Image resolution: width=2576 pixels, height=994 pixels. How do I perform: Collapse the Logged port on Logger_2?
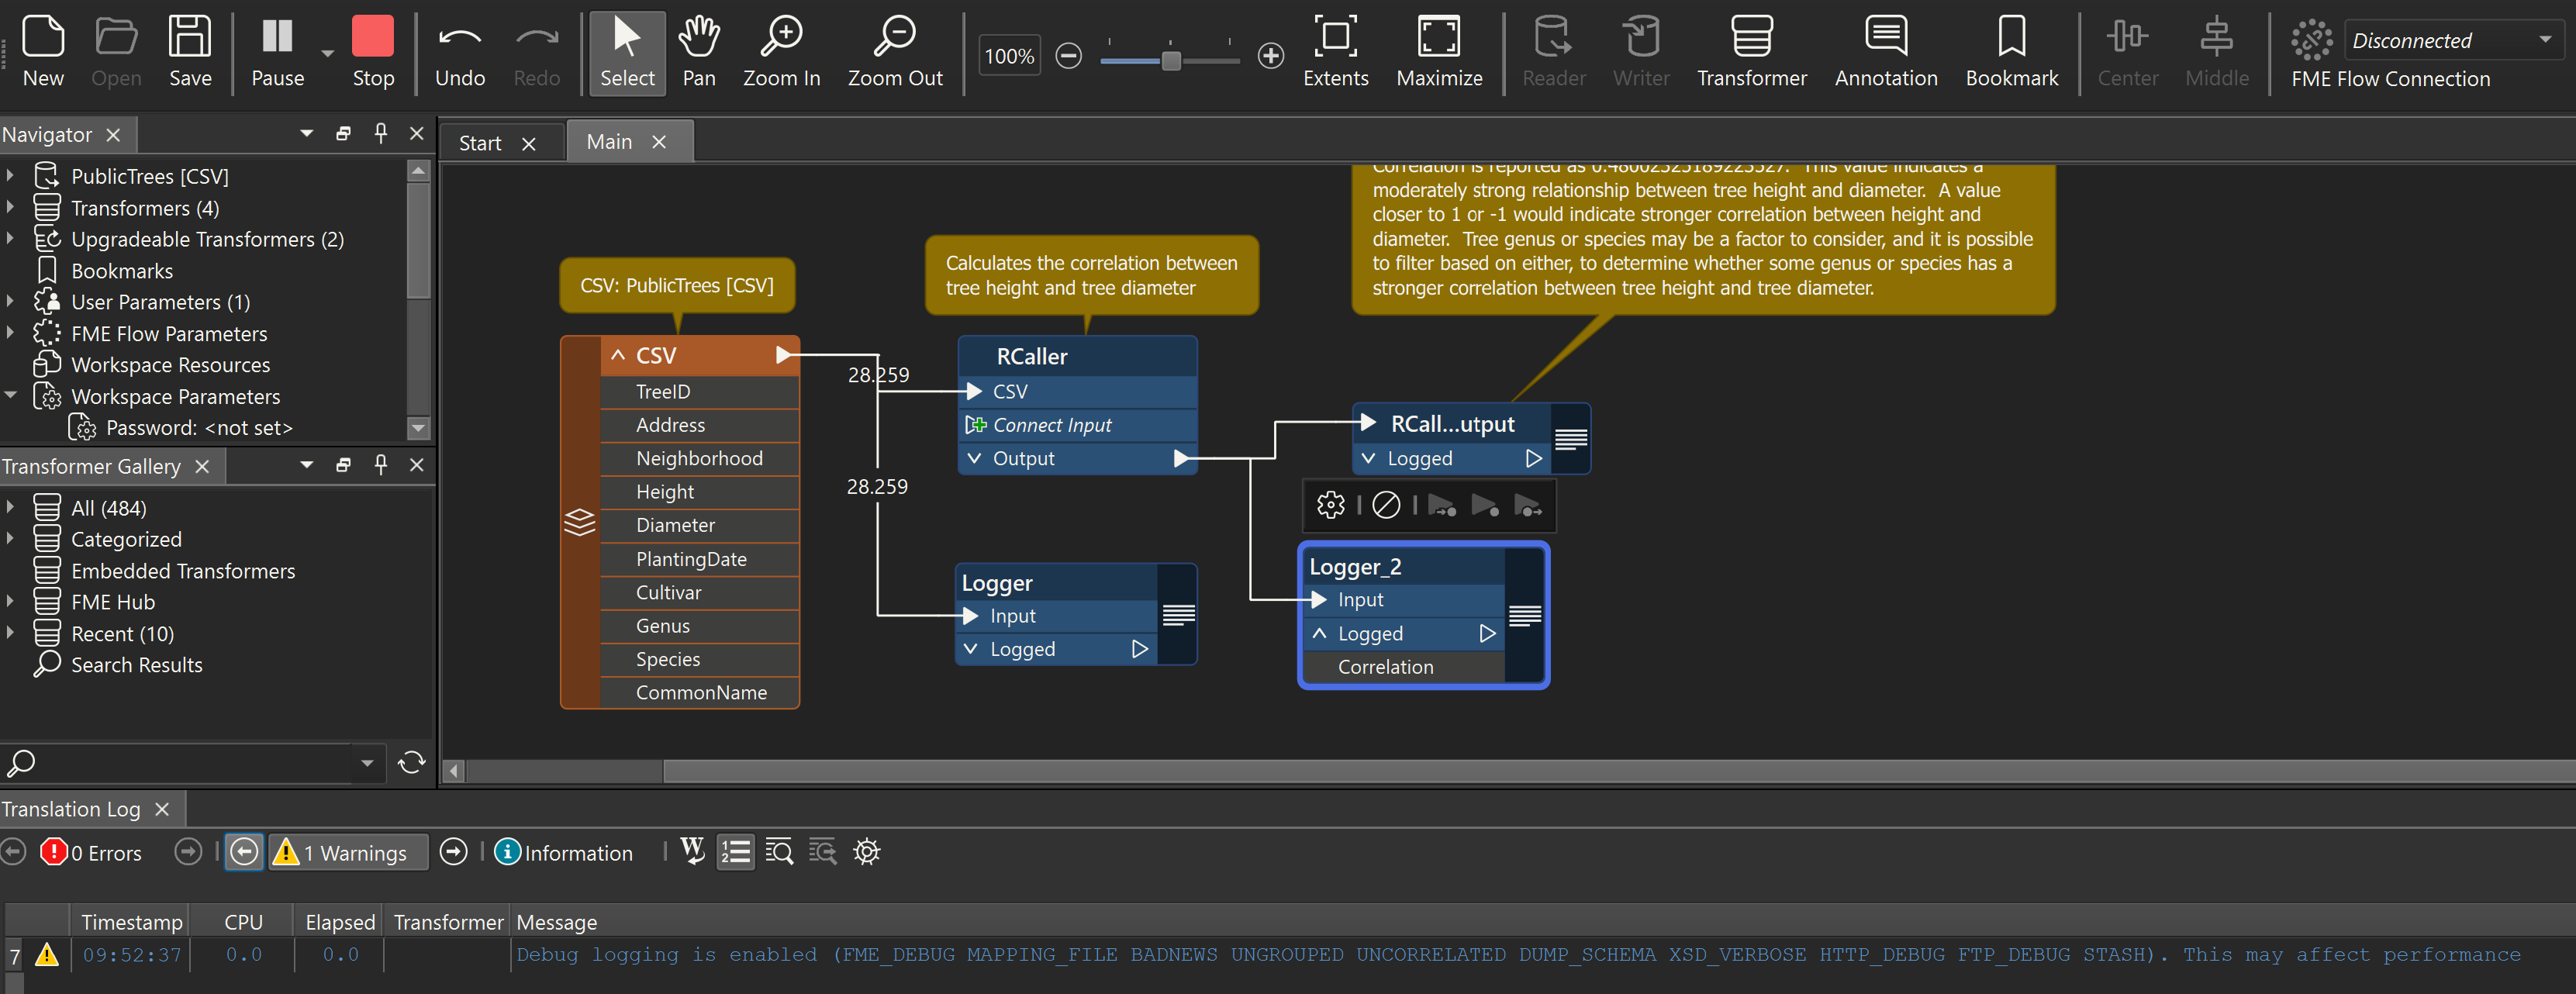pyautogui.click(x=1320, y=633)
